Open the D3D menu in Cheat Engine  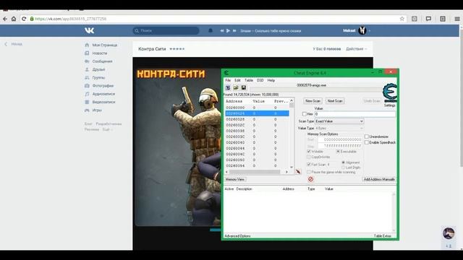click(260, 80)
